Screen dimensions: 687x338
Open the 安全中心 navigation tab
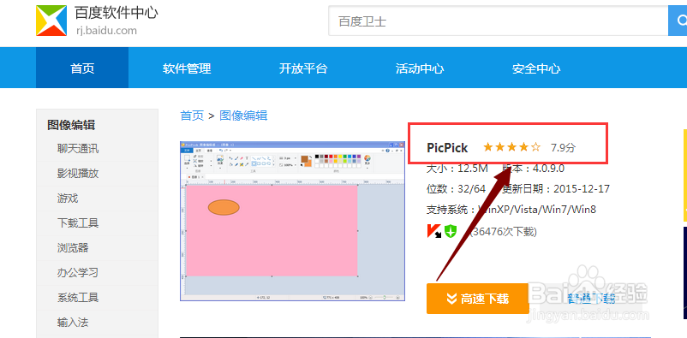point(536,68)
